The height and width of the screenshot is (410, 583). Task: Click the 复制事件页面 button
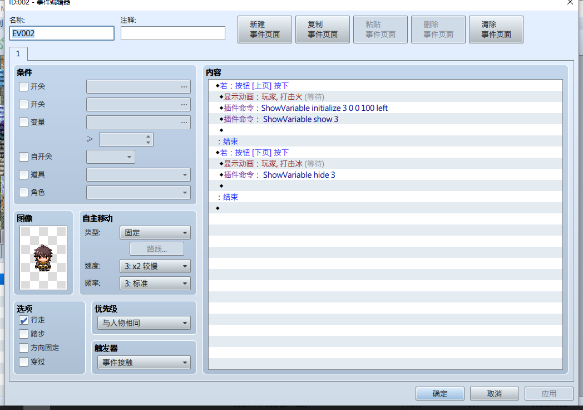[323, 30]
